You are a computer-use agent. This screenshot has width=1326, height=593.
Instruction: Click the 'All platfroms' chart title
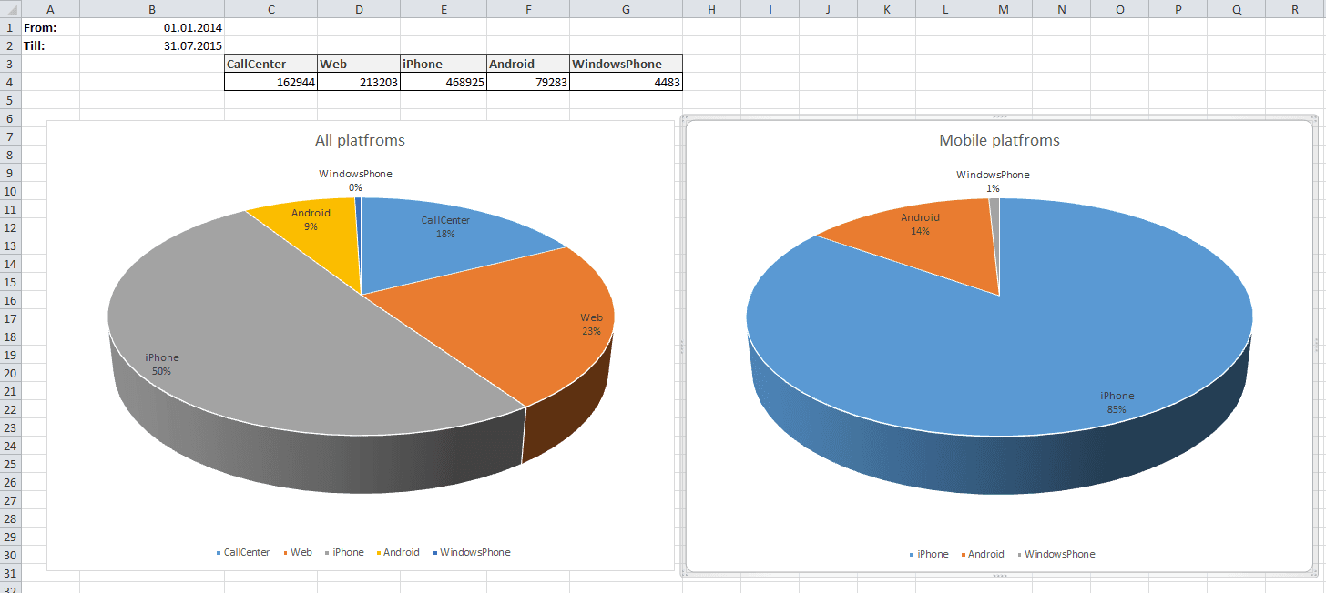click(x=360, y=140)
